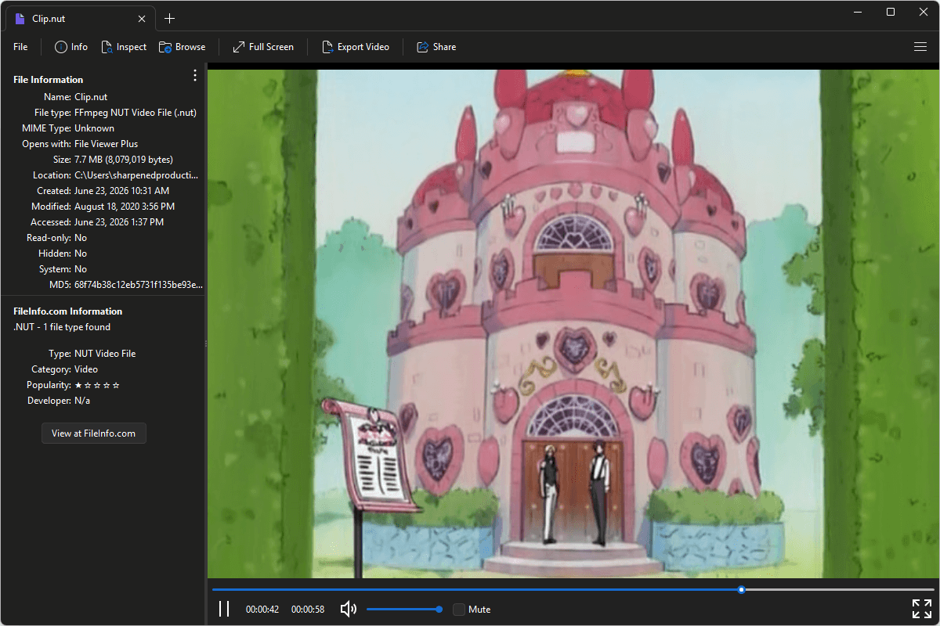The height and width of the screenshot is (626, 940).
Task: Click the Opens with value File Viewer Plus
Action: [106, 144]
